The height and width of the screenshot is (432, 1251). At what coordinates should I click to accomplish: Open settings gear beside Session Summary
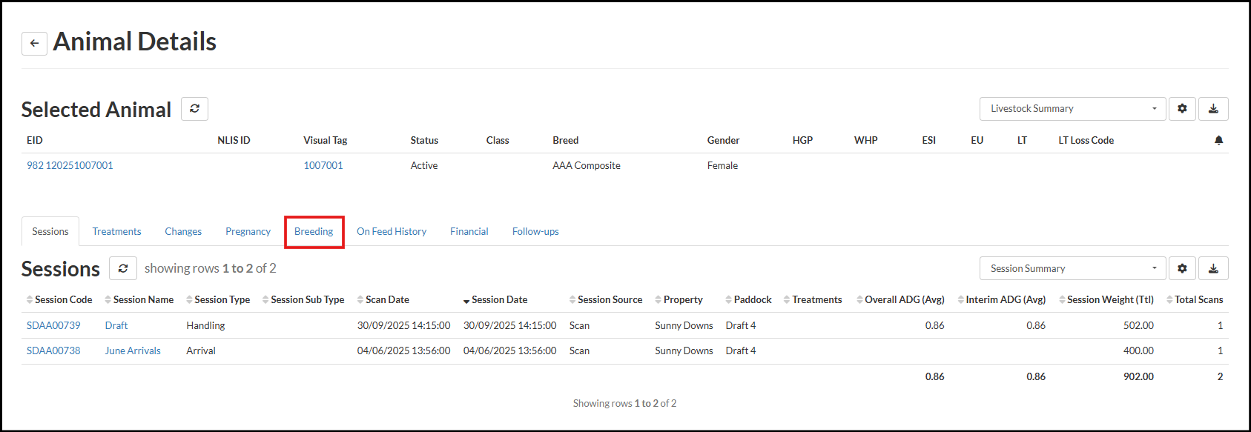point(1182,268)
